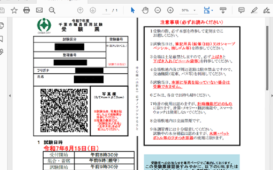Go to next page with down arrow

pos(93,10)
